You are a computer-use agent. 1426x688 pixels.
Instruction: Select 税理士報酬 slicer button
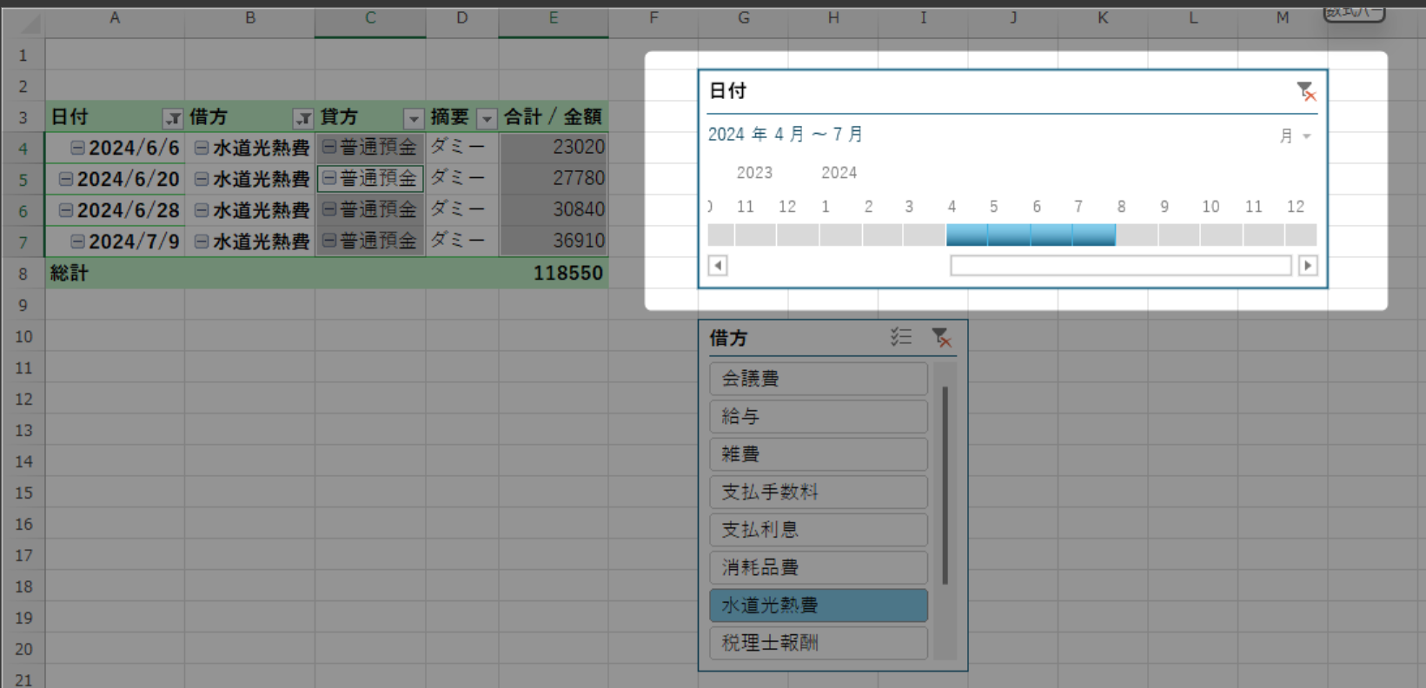(818, 643)
